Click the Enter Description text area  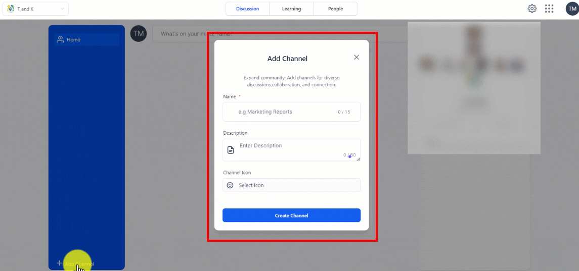coord(291,150)
